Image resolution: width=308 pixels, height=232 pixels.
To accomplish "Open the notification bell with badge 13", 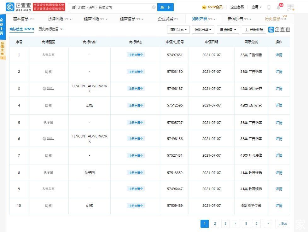I will pos(278,7).
